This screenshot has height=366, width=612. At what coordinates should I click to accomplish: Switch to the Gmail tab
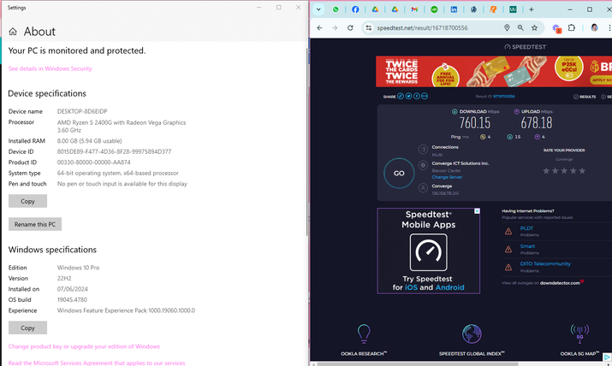(x=414, y=9)
